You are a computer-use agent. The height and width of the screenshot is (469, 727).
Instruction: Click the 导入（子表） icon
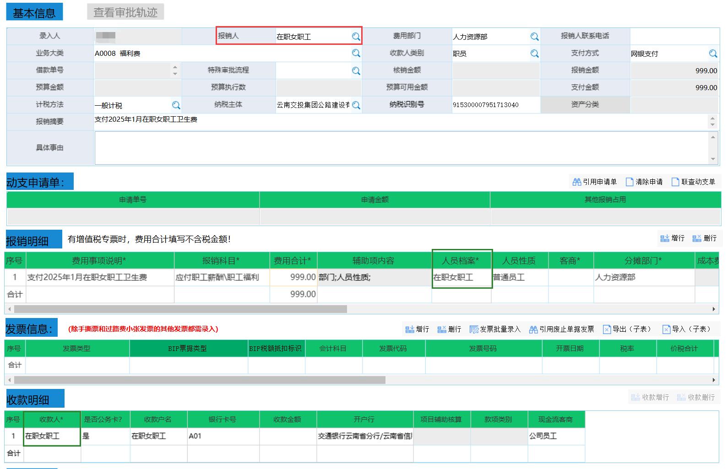(x=666, y=329)
